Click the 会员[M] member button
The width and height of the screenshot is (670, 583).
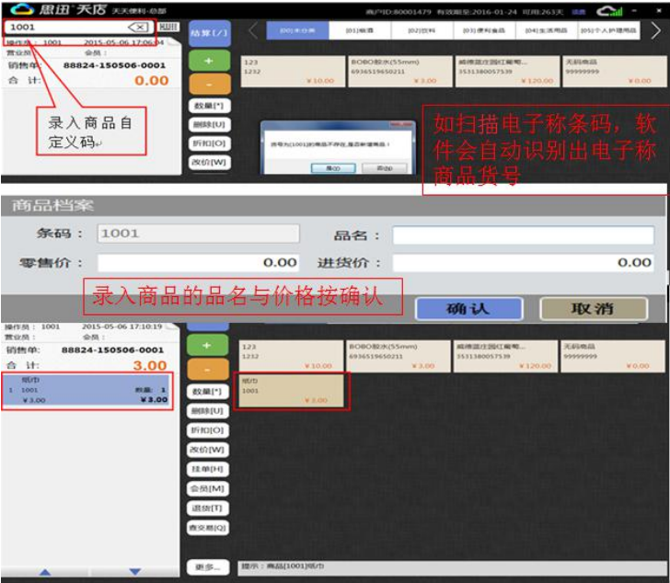coord(208,488)
